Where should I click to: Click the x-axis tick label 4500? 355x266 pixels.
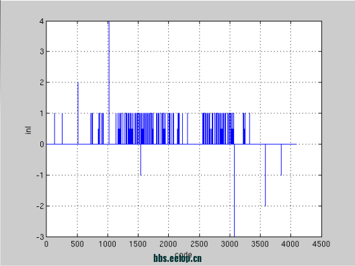click(x=321, y=244)
